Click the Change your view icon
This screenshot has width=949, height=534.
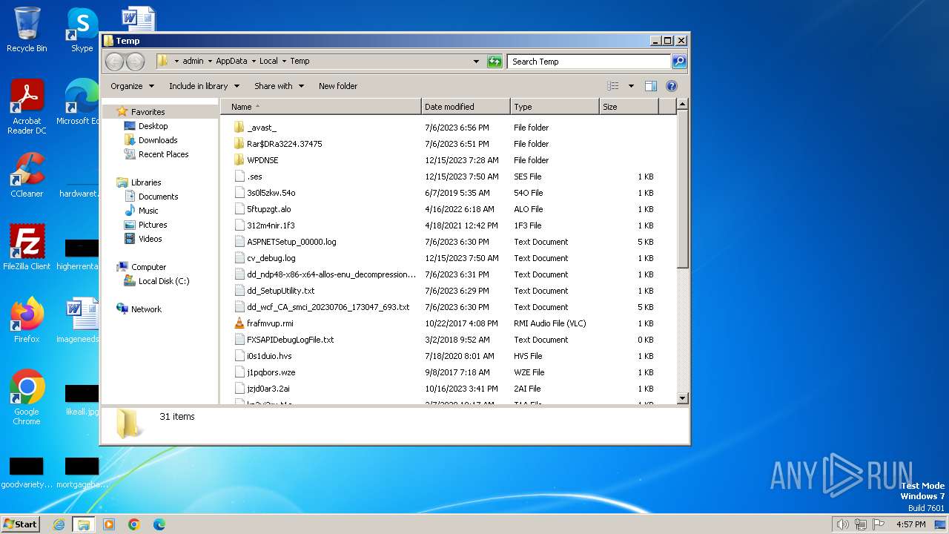pyautogui.click(x=612, y=86)
